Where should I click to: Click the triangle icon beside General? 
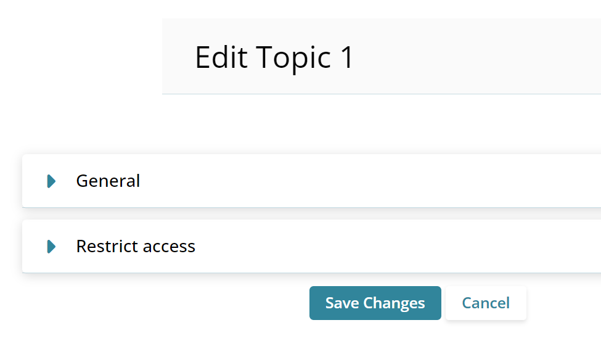click(x=51, y=181)
